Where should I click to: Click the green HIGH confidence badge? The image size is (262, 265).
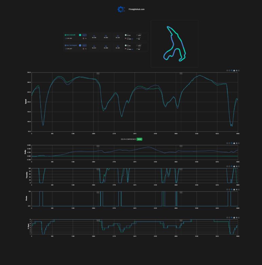click(x=139, y=139)
